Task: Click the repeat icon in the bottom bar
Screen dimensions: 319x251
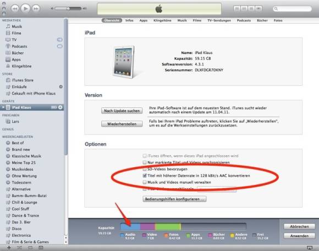Action: (x=30, y=248)
